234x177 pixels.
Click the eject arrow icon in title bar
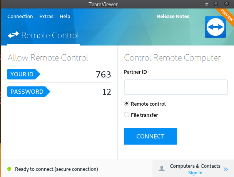(x=207, y=4)
